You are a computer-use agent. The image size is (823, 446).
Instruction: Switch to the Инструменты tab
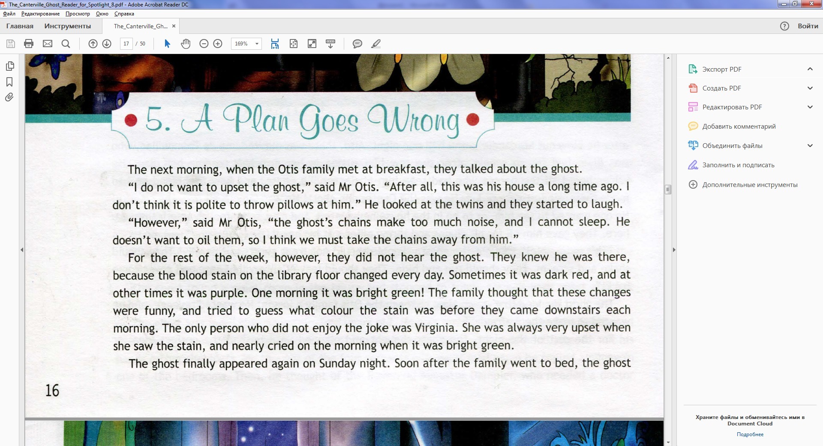click(68, 26)
